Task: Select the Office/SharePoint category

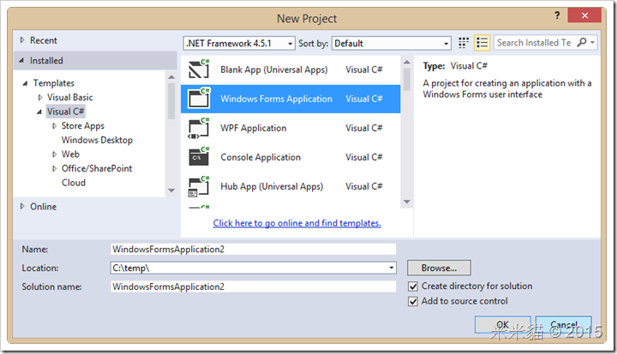Action: 97,168
